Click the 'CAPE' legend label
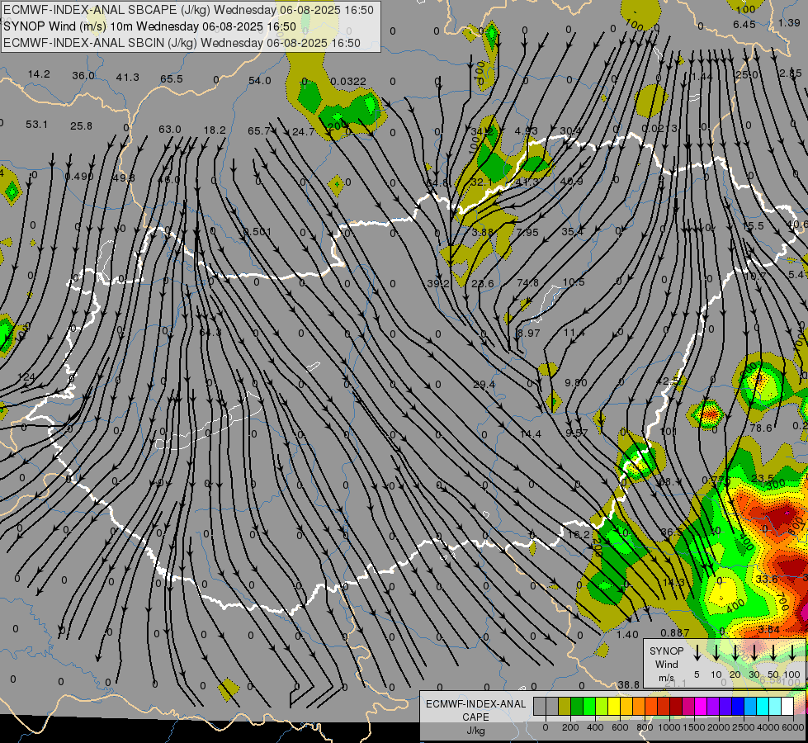 coord(475,717)
